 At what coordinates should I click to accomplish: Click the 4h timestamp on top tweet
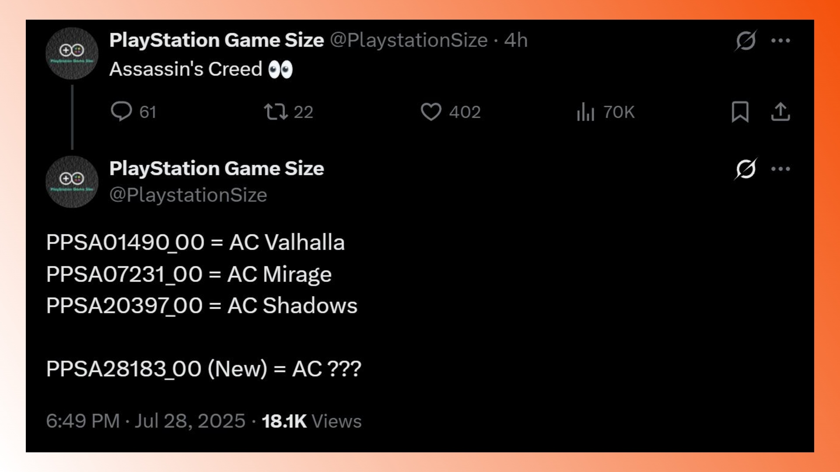(516, 40)
